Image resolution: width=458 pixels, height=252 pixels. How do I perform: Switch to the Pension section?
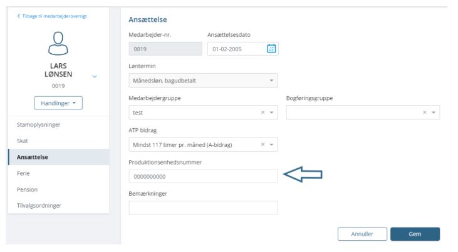coord(27,189)
